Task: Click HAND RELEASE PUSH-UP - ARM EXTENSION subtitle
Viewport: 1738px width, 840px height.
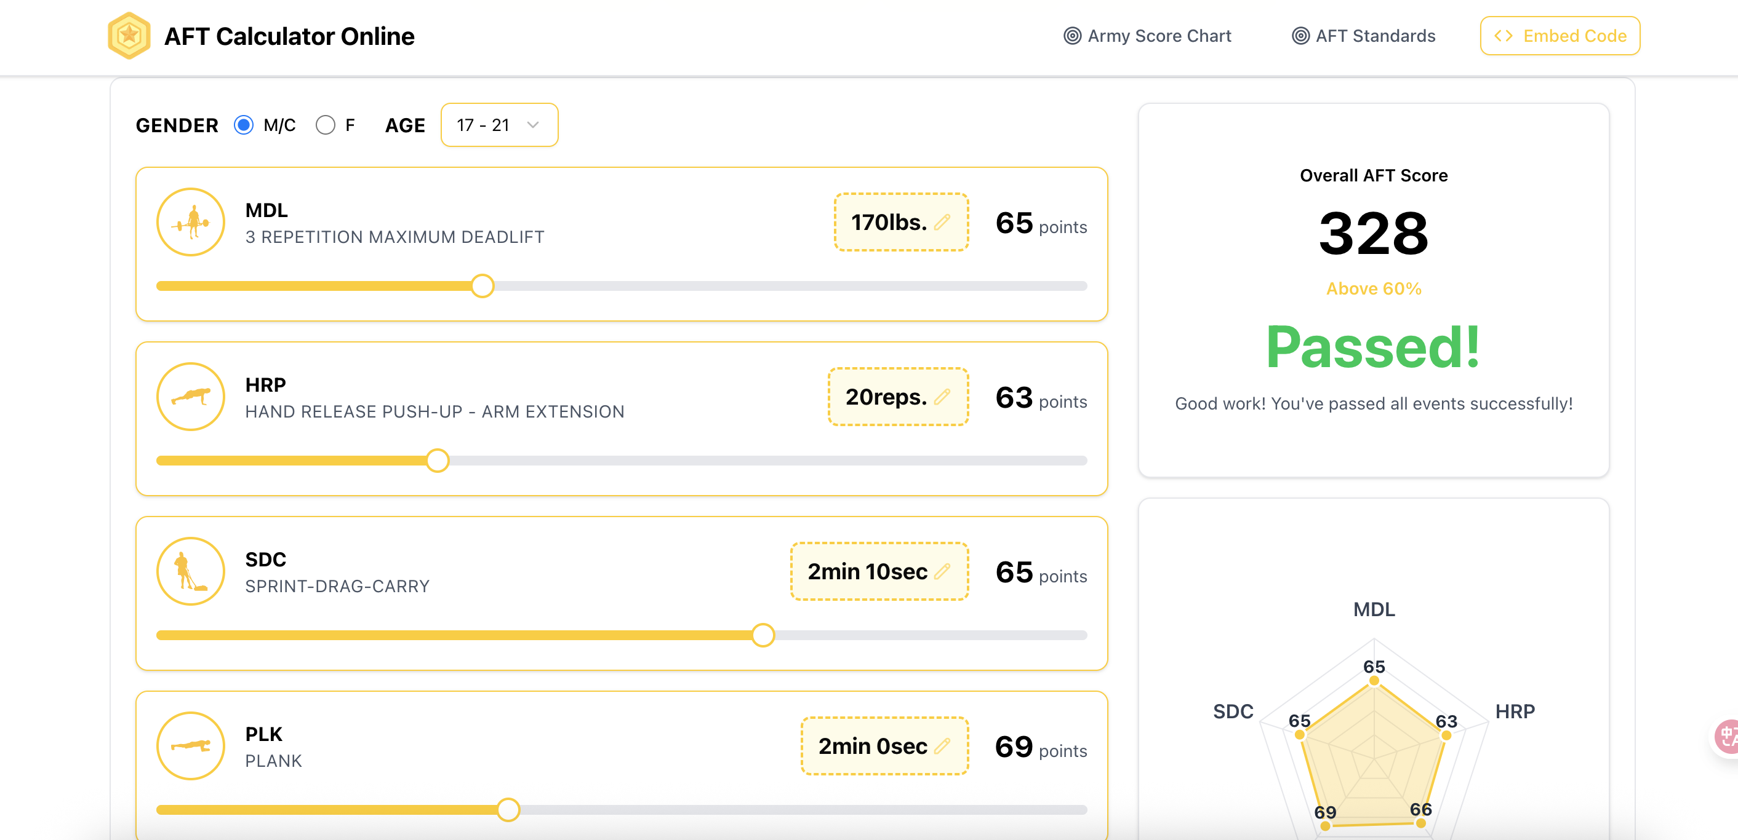Action: coord(434,412)
